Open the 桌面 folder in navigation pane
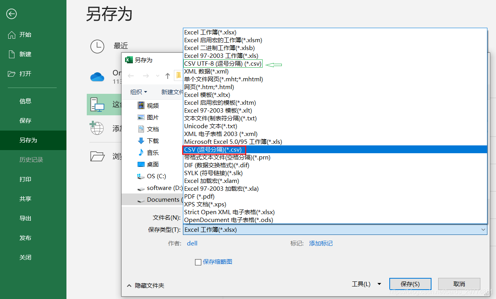Screen dimensions: 496x299 (149, 164)
